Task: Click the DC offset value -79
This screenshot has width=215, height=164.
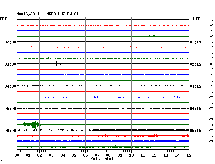Action: [x=211, y=31]
